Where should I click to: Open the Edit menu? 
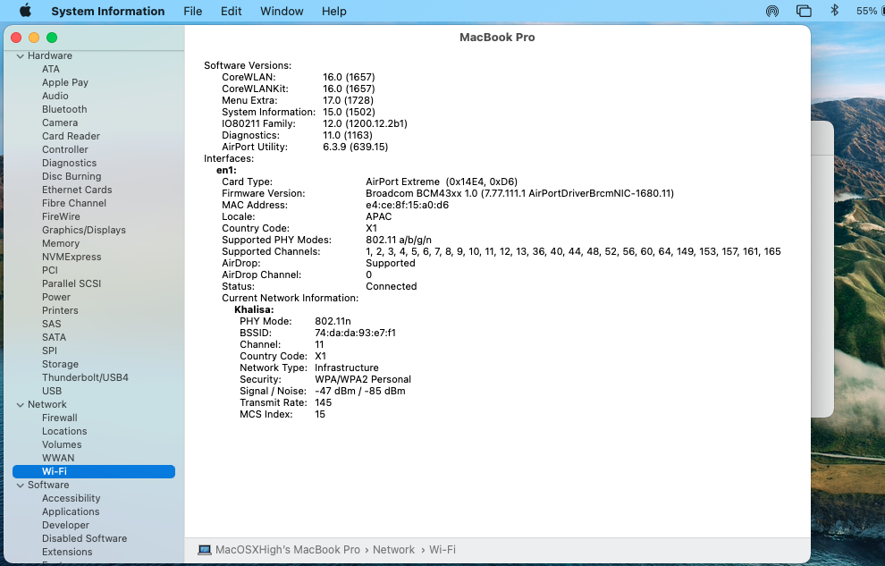[x=231, y=12]
